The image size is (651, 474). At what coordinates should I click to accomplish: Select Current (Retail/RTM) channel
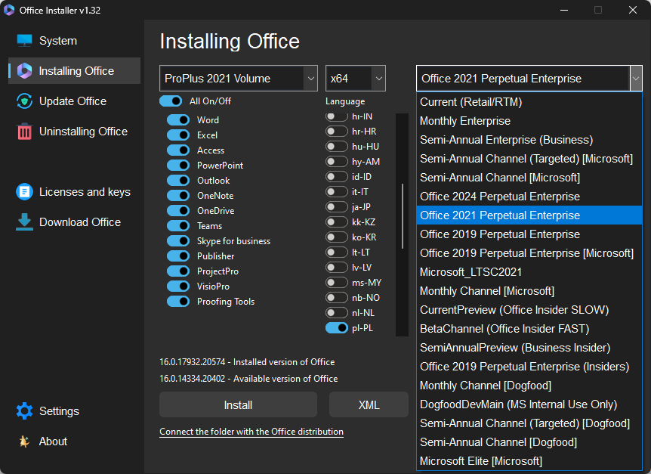[529, 102]
